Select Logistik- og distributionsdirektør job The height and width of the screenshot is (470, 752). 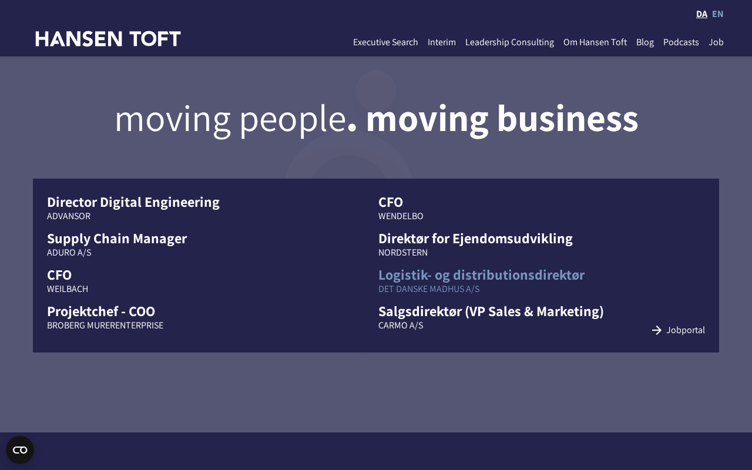[x=481, y=275]
